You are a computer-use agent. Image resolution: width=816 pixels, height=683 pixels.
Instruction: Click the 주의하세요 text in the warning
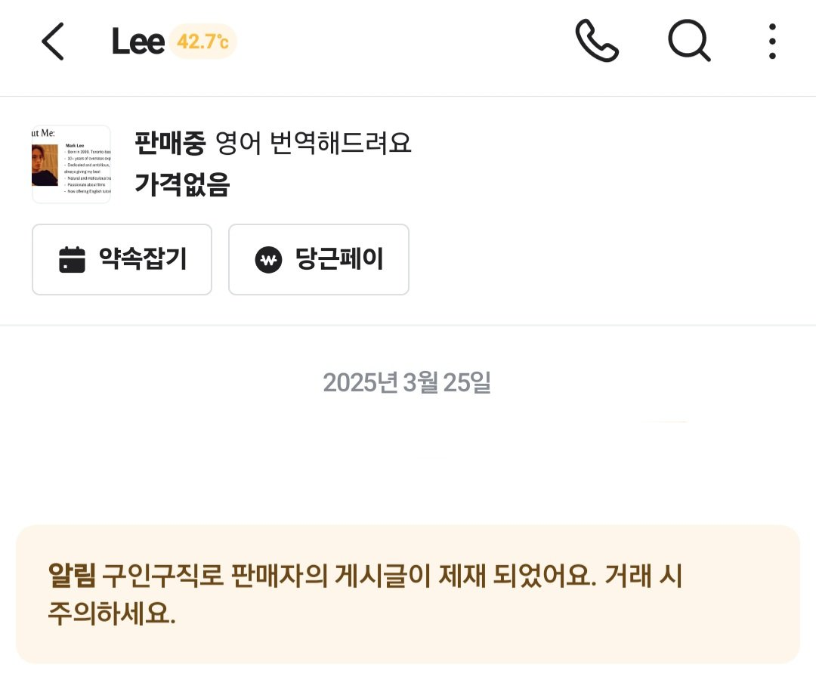point(112,613)
